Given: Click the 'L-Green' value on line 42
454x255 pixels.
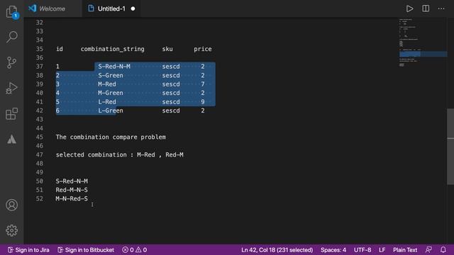Looking at the screenshot, I should click(111, 110).
